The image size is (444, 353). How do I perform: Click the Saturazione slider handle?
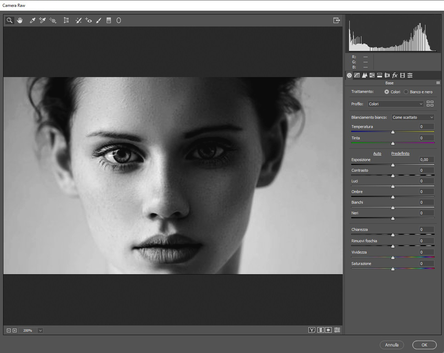click(x=393, y=269)
